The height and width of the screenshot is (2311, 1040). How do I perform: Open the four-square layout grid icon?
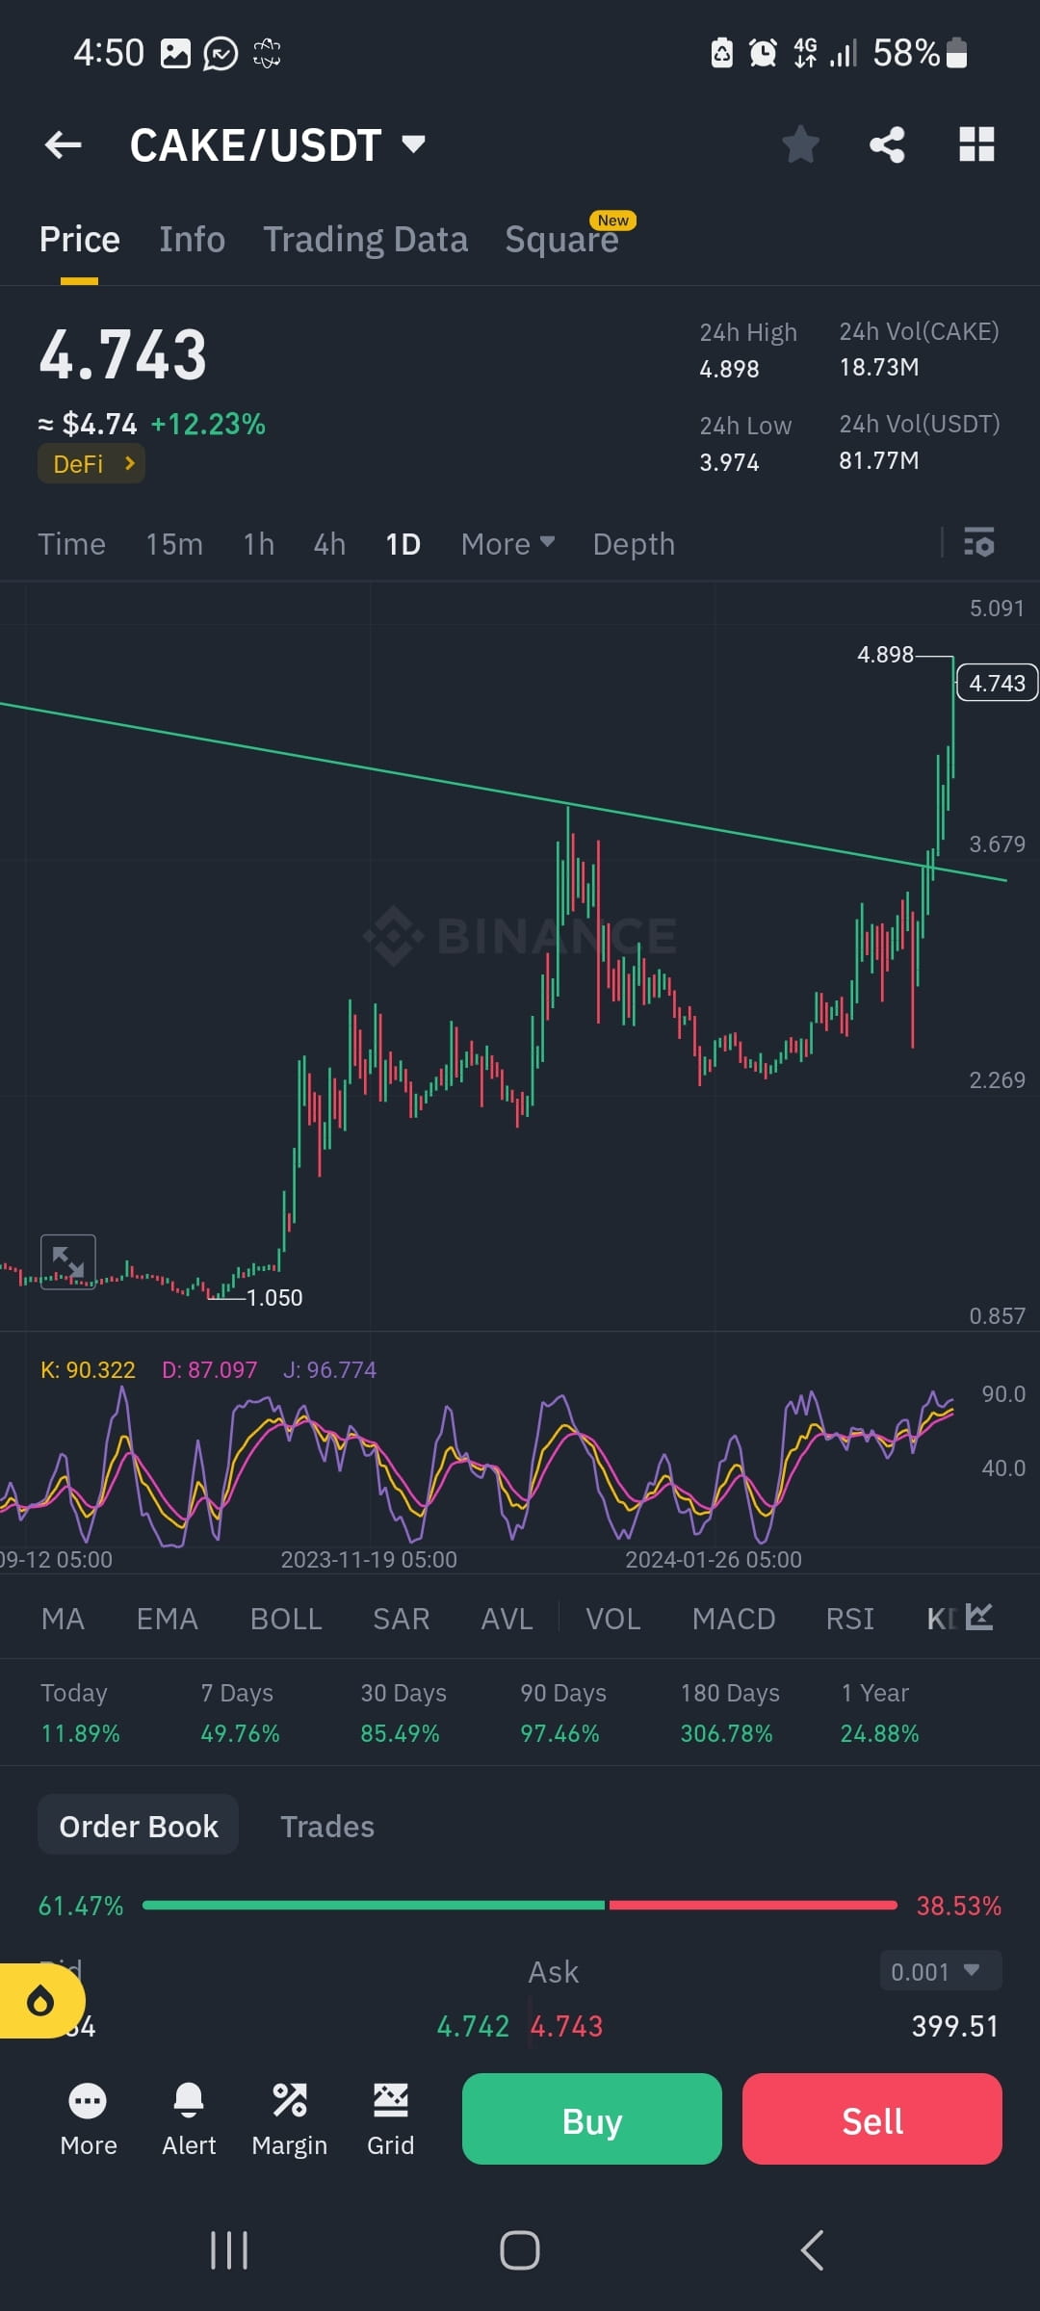[976, 144]
